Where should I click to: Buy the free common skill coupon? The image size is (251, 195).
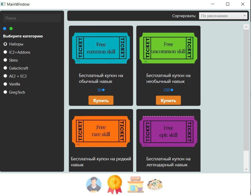click(x=101, y=100)
